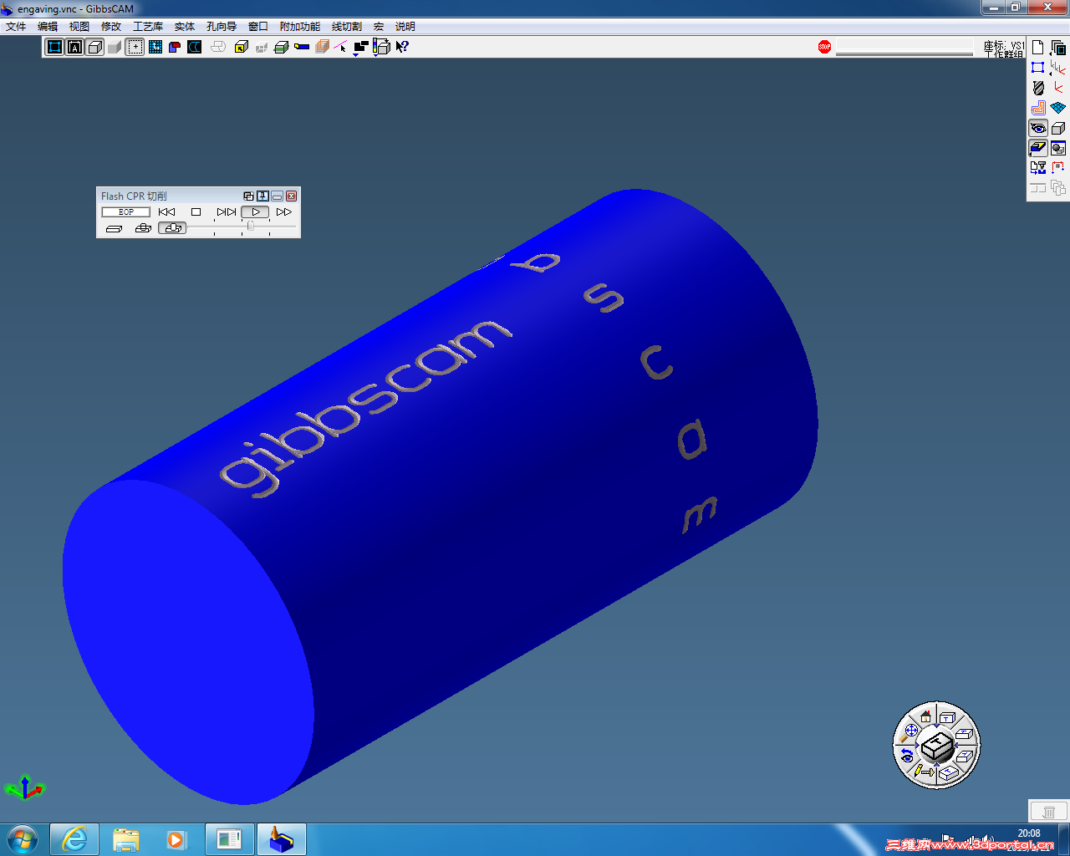Click the blue grid toolbar icon
The image size is (1070, 856).
coord(155,47)
